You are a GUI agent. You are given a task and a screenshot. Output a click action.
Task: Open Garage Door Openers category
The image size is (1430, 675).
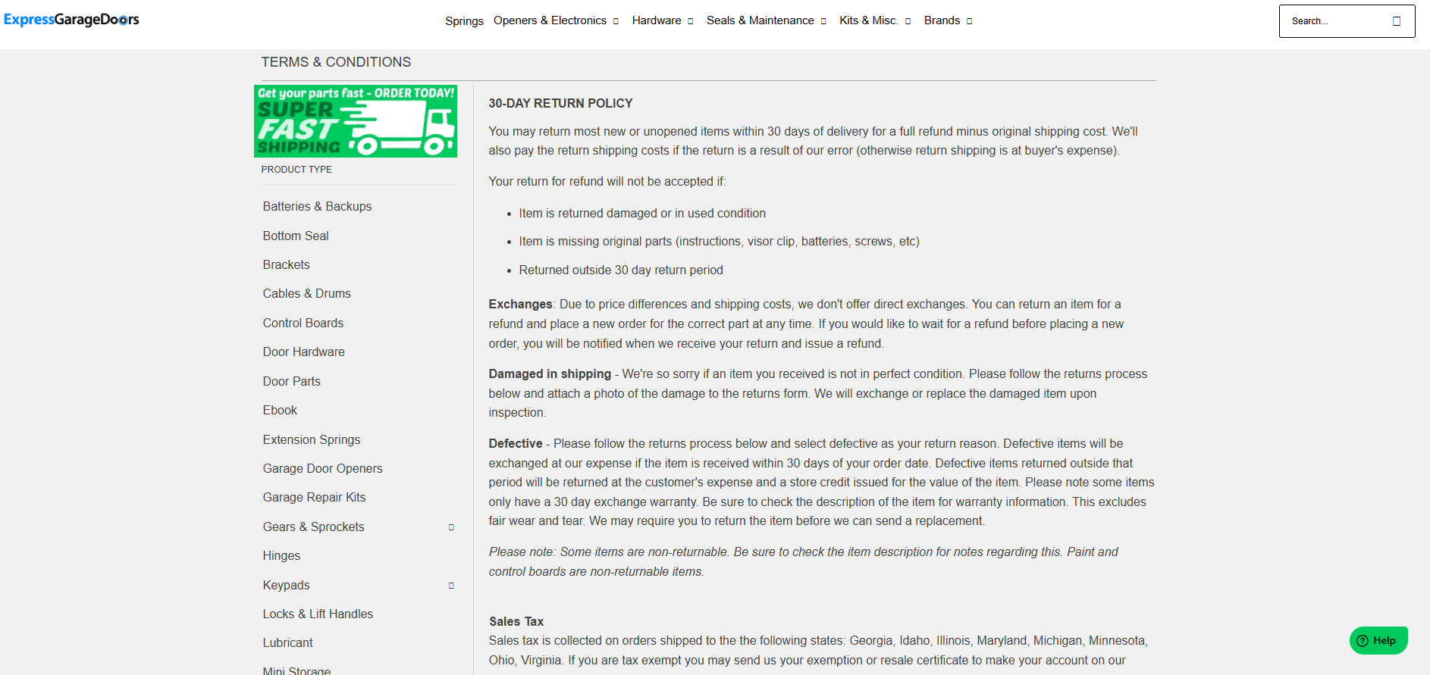tap(322, 468)
